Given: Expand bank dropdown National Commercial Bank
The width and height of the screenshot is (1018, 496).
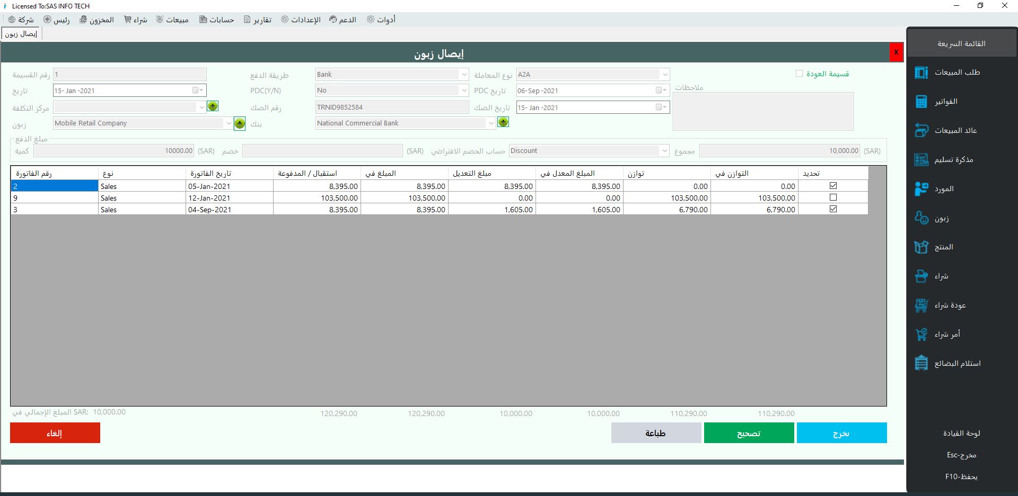Looking at the screenshot, I should 491,123.
